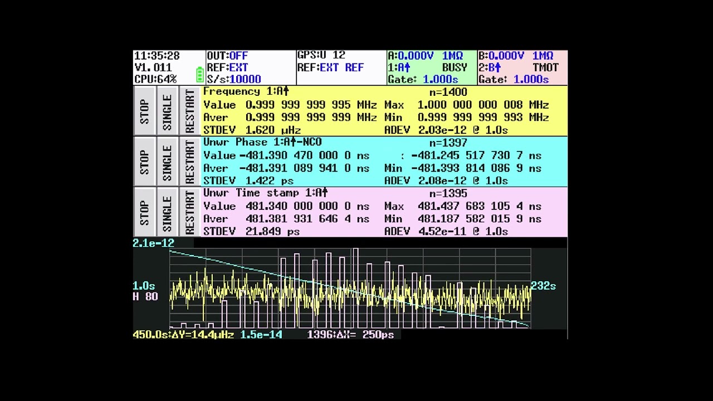Open the GPS:U 12 status
713x401 pixels.
321,55
